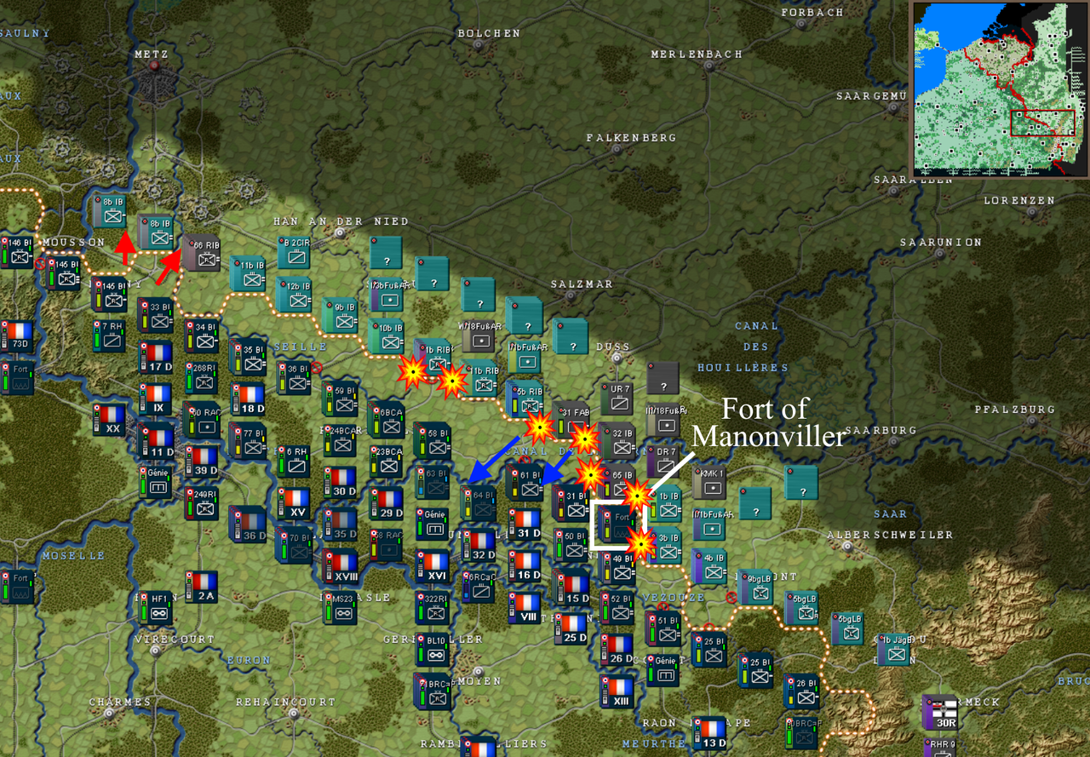Screen dimensions: 1090x757
Task: Select the 322RI regiment counter
Action: [x=432, y=607]
